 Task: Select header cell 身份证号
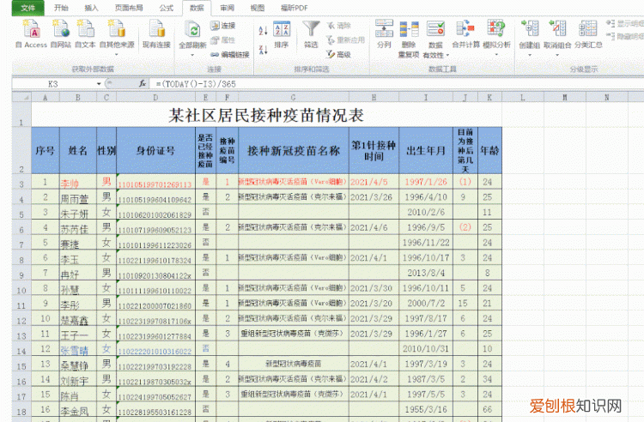[155, 150]
